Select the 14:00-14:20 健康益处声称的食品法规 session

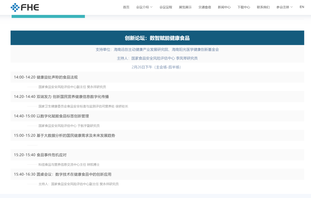click(46, 77)
